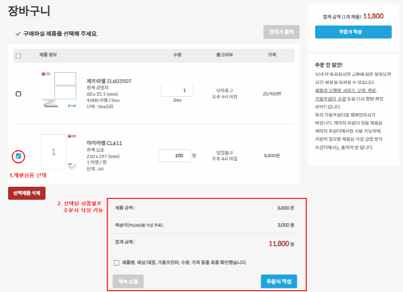This screenshot has width=403, height=292.
Task: Open the 아이라벨 CL611 product name link
Action: tap(104, 143)
